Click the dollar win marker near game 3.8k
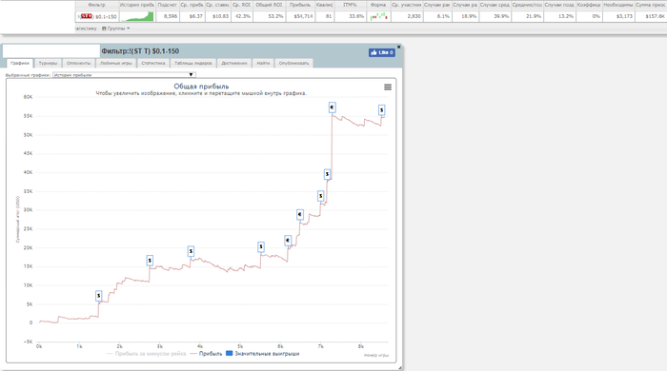Viewport: 667px width, 371px height. click(x=191, y=251)
